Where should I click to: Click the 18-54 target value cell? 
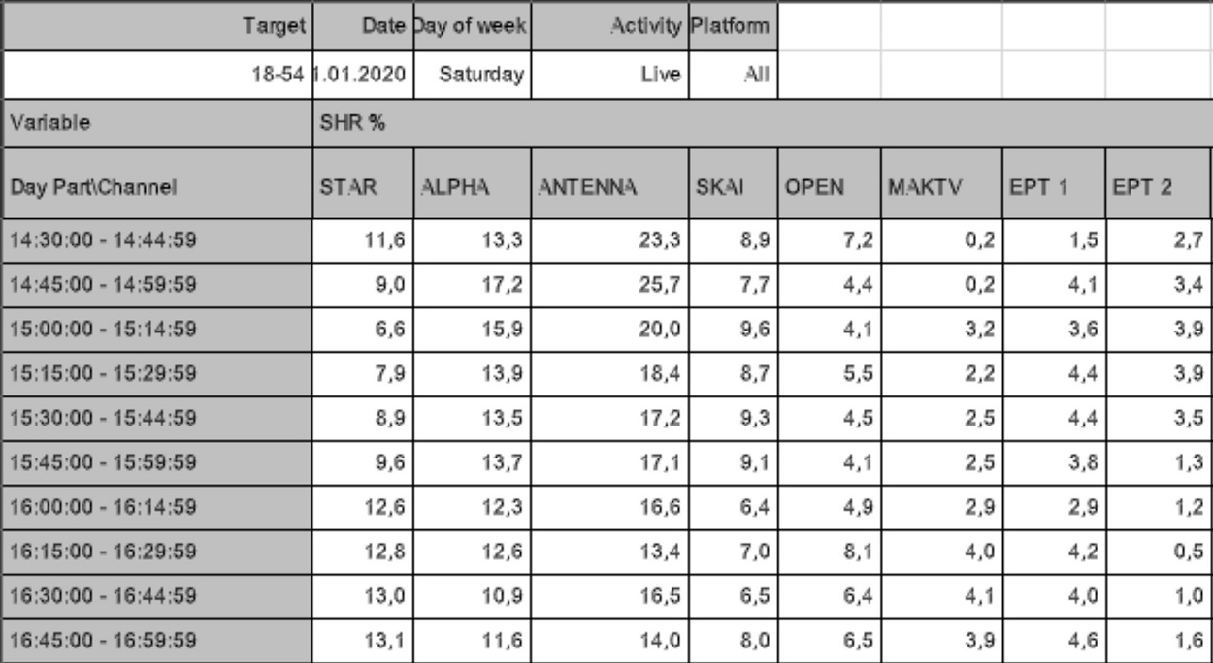pos(157,72)
